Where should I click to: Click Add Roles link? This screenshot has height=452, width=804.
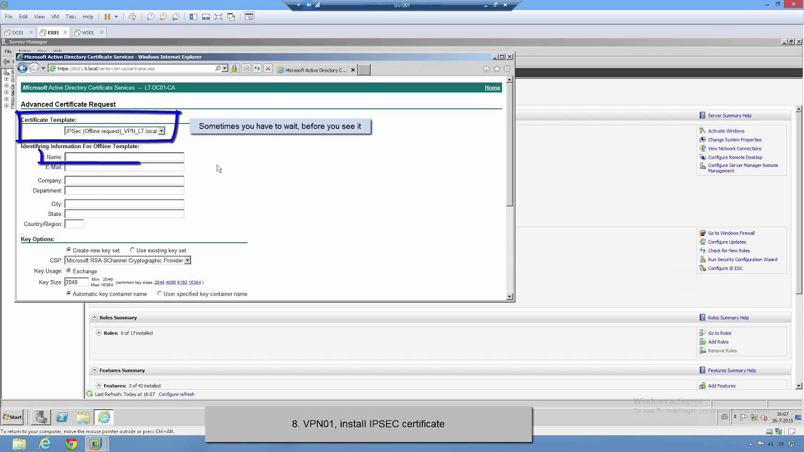pyautogui.click(x=719, y=342)
